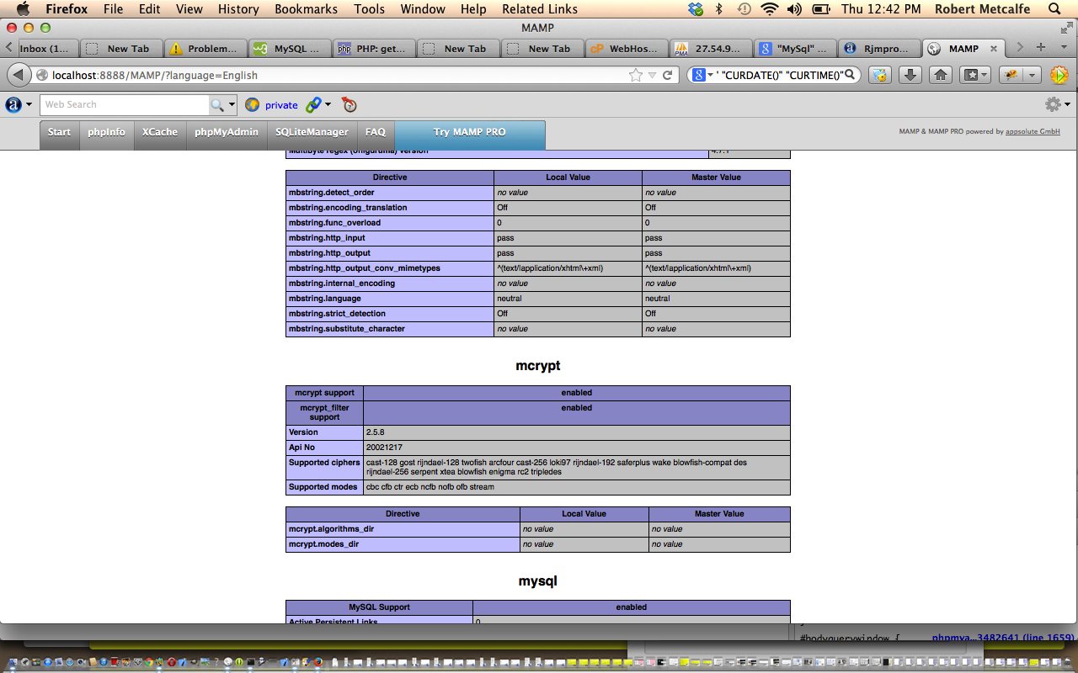Switch to the WebHos... tab
Viewport: 1078px width, 673px height.
click(x=627, y=48)
